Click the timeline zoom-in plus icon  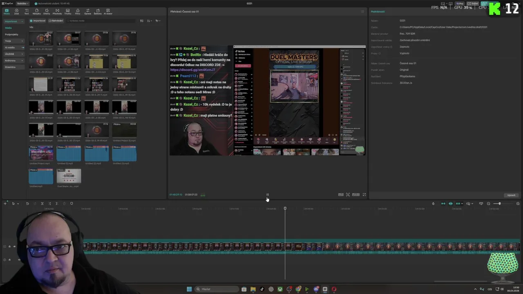coord(518,203)
